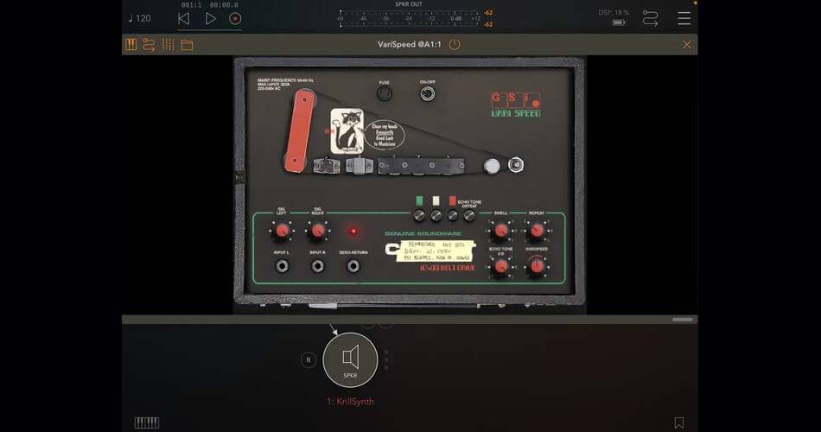Open the MIDI routing matrix icon at top right
Screen dimensions: 821x432
click(x=650, y=18)
